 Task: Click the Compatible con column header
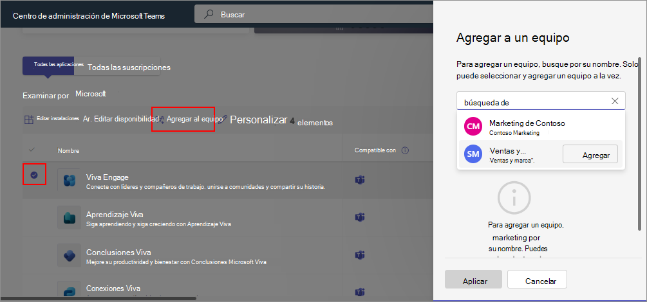click(375, 150)
